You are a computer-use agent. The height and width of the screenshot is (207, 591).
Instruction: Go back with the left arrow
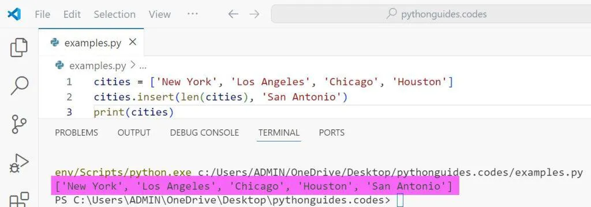(x=233, y=14)
